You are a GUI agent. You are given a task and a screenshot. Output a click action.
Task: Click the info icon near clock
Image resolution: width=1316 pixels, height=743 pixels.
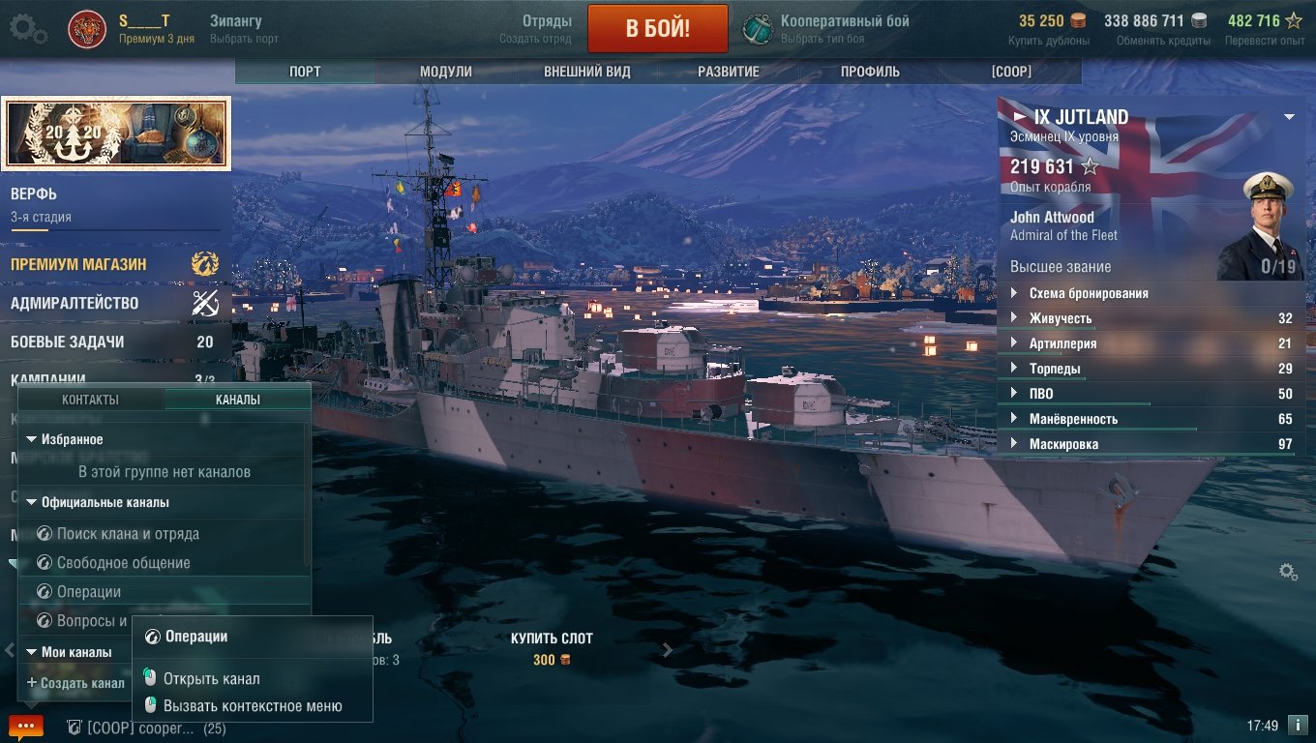click(x=1299, y=725)
